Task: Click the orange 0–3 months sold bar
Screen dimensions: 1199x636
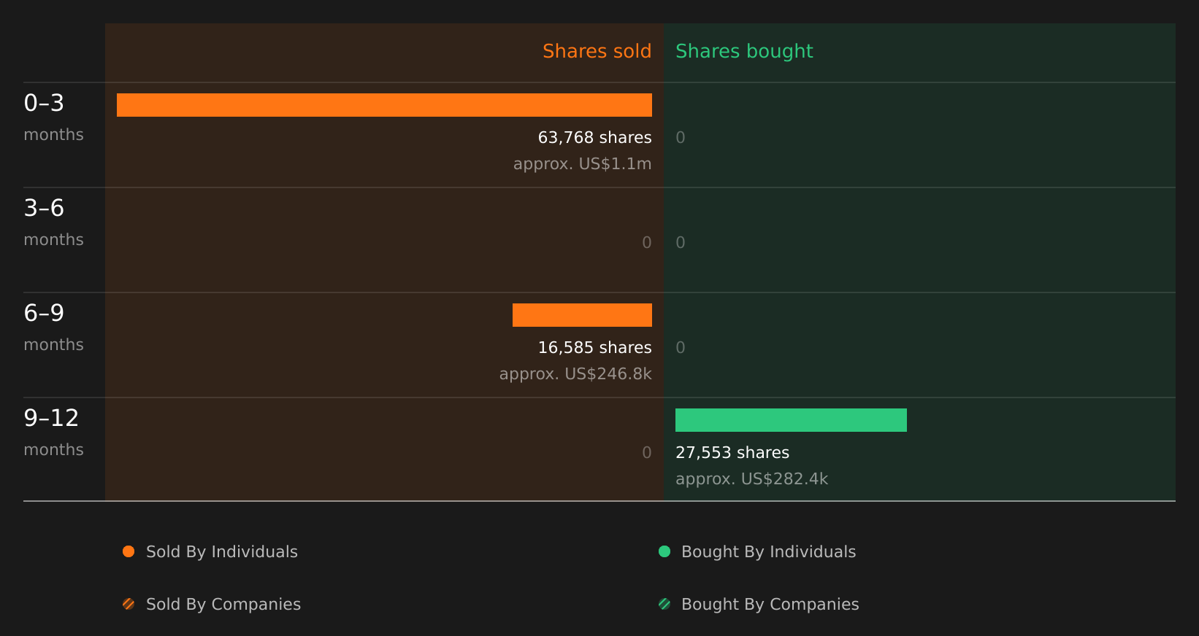Action: [384, 105]
